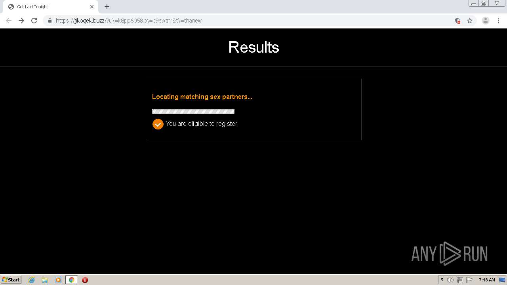Restore down the Chrome window

484,4
